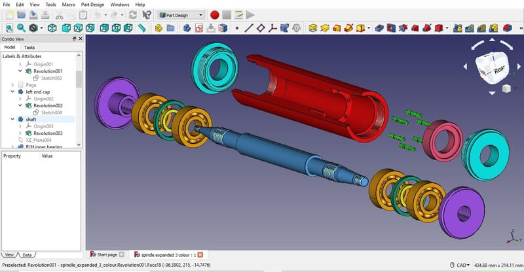Click the macro record button
Screen dimensions: 524x272
point(215,14)
